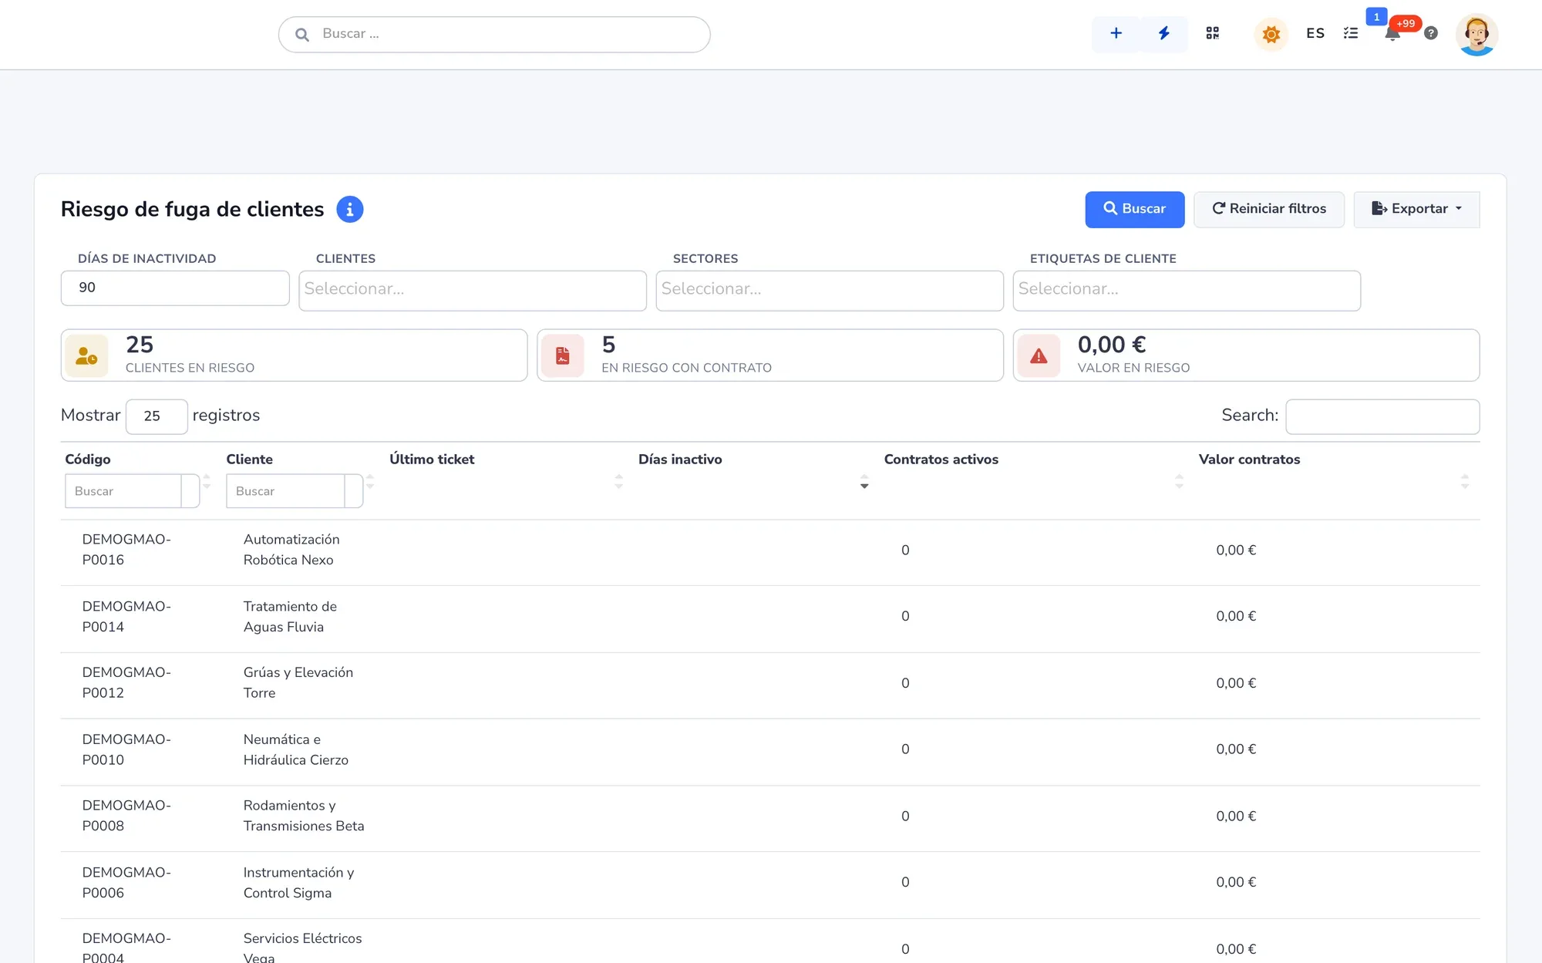The width and height of the screenshot is (1542, 963).
Task: Click client Instrumentación y Control Sigma
Action: coord(298,882)
